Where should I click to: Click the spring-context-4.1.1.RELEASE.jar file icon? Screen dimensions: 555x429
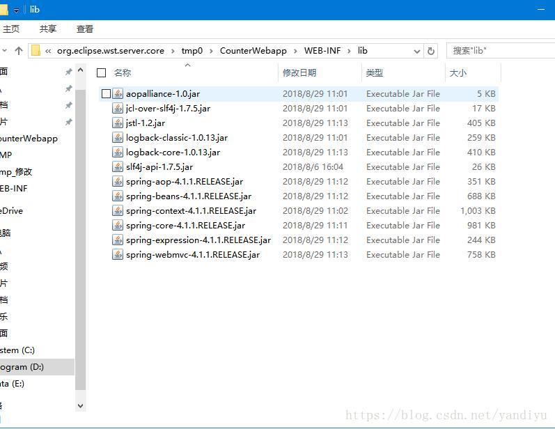click(118, 210)
